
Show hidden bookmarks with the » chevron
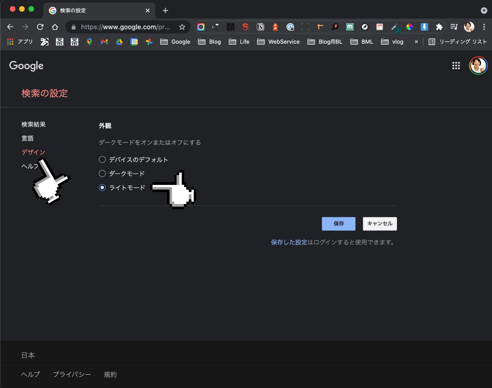[416, 42]
